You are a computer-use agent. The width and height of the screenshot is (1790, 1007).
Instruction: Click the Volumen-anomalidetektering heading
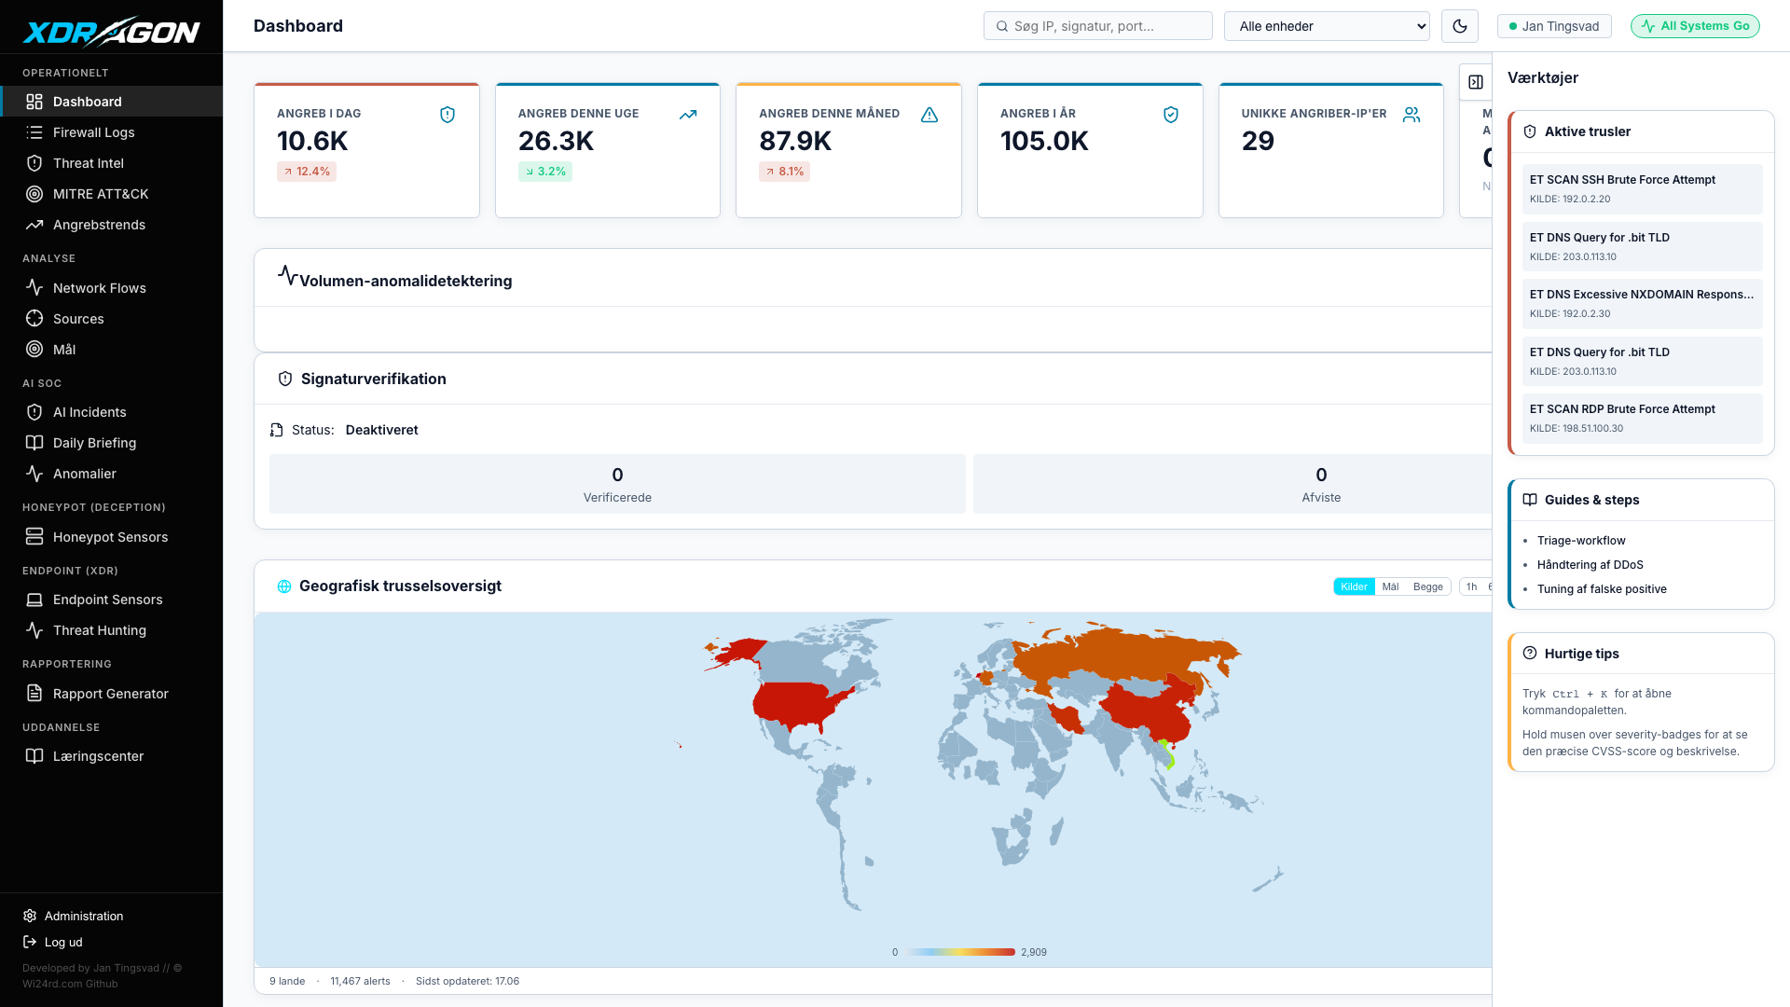point(406,282)
